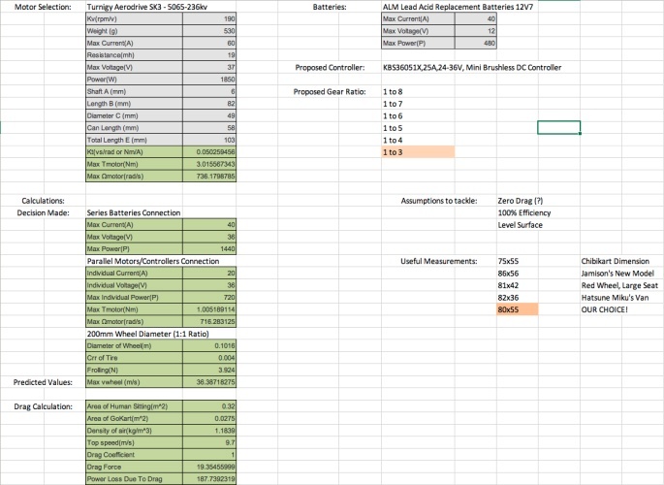Click the currently active green-bordered empty cell

(x=558, y=127)
